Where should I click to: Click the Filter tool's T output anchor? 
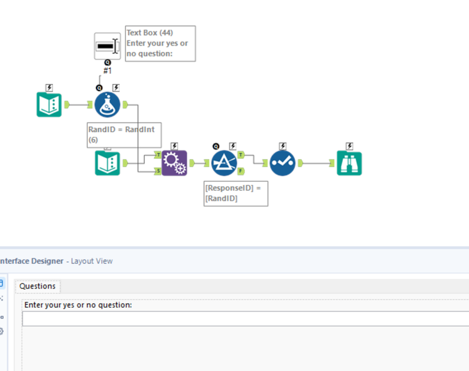(x=241, y=155)
